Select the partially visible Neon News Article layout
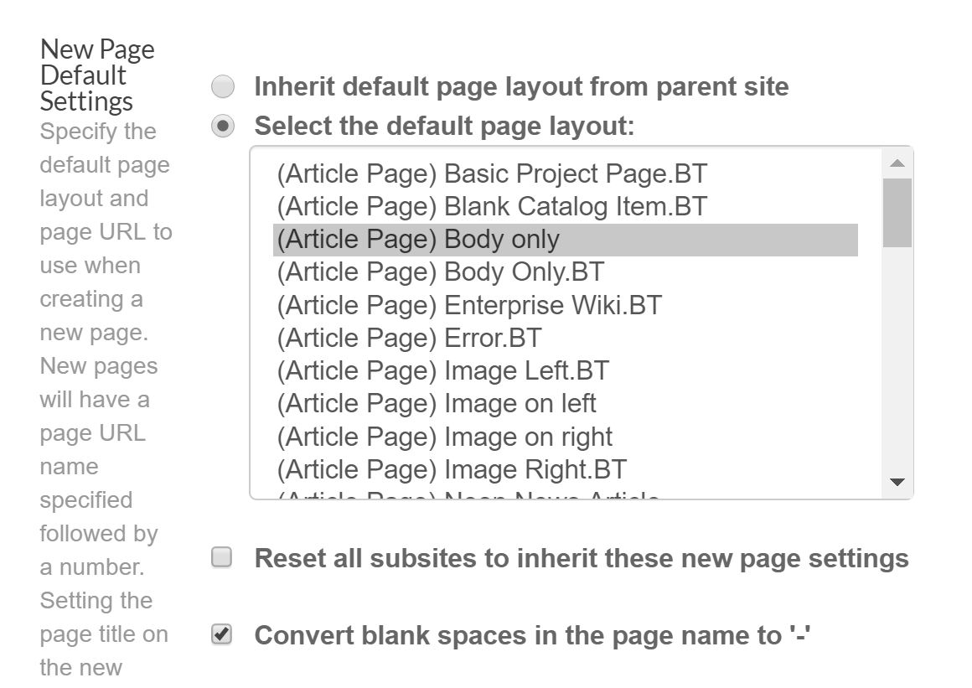The width and height of the screenshot is (972, 688). pos(452,496)
